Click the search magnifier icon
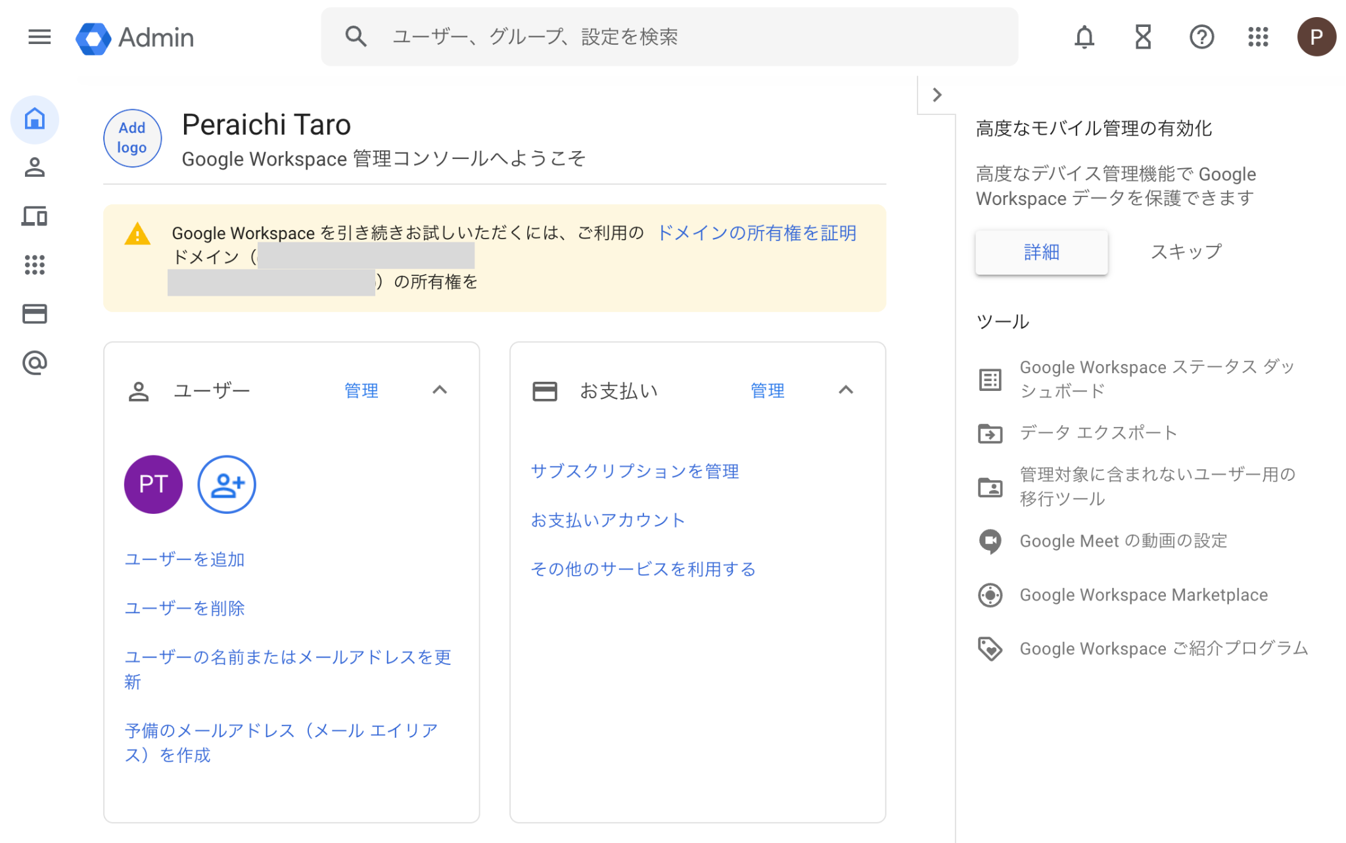The height and width of the screenshot is (843, 1346). pos(356,37)
